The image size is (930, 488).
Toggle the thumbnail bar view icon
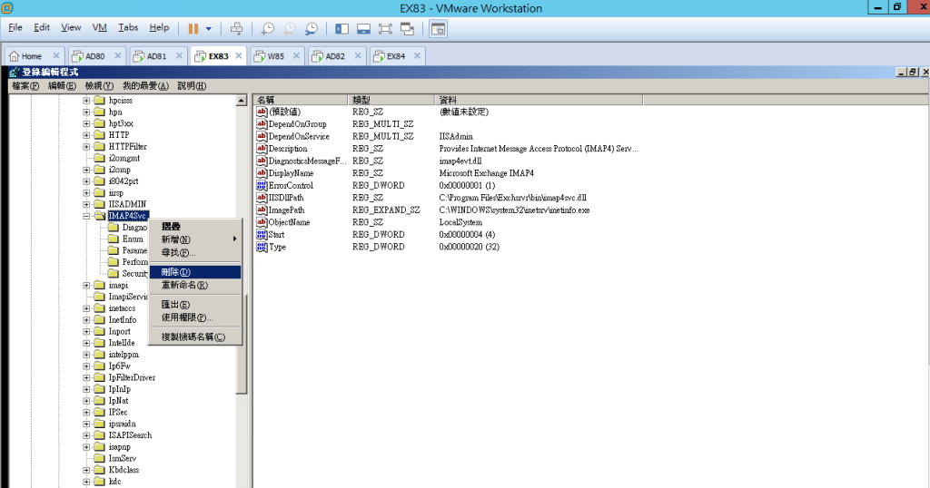coord(363,28)
